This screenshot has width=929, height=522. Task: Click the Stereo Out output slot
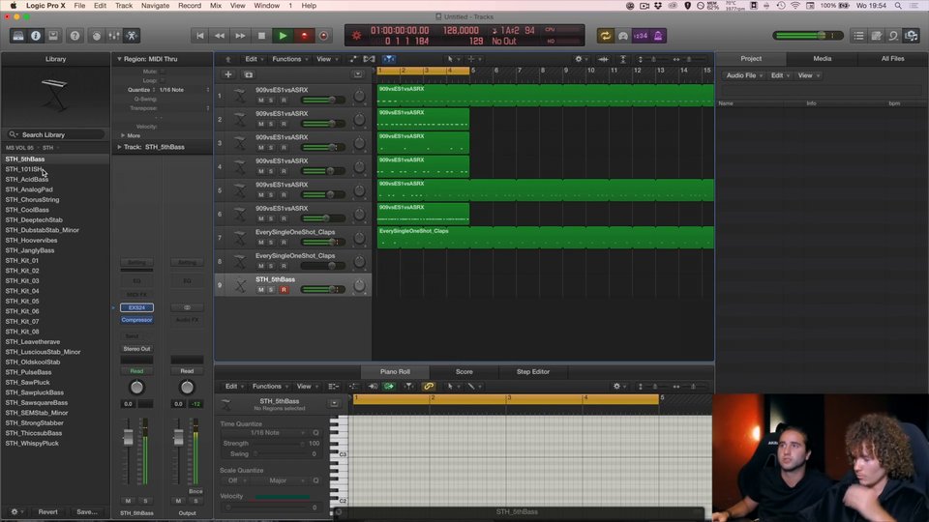pyautogui.click(x=136, y=349)
